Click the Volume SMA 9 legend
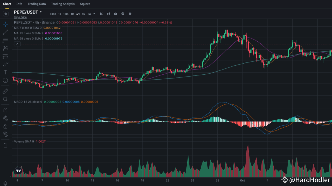 click(x=24, y=142)
